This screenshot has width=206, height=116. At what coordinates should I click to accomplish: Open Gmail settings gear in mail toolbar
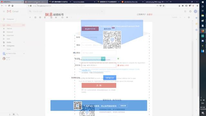[x=189, y=17]
